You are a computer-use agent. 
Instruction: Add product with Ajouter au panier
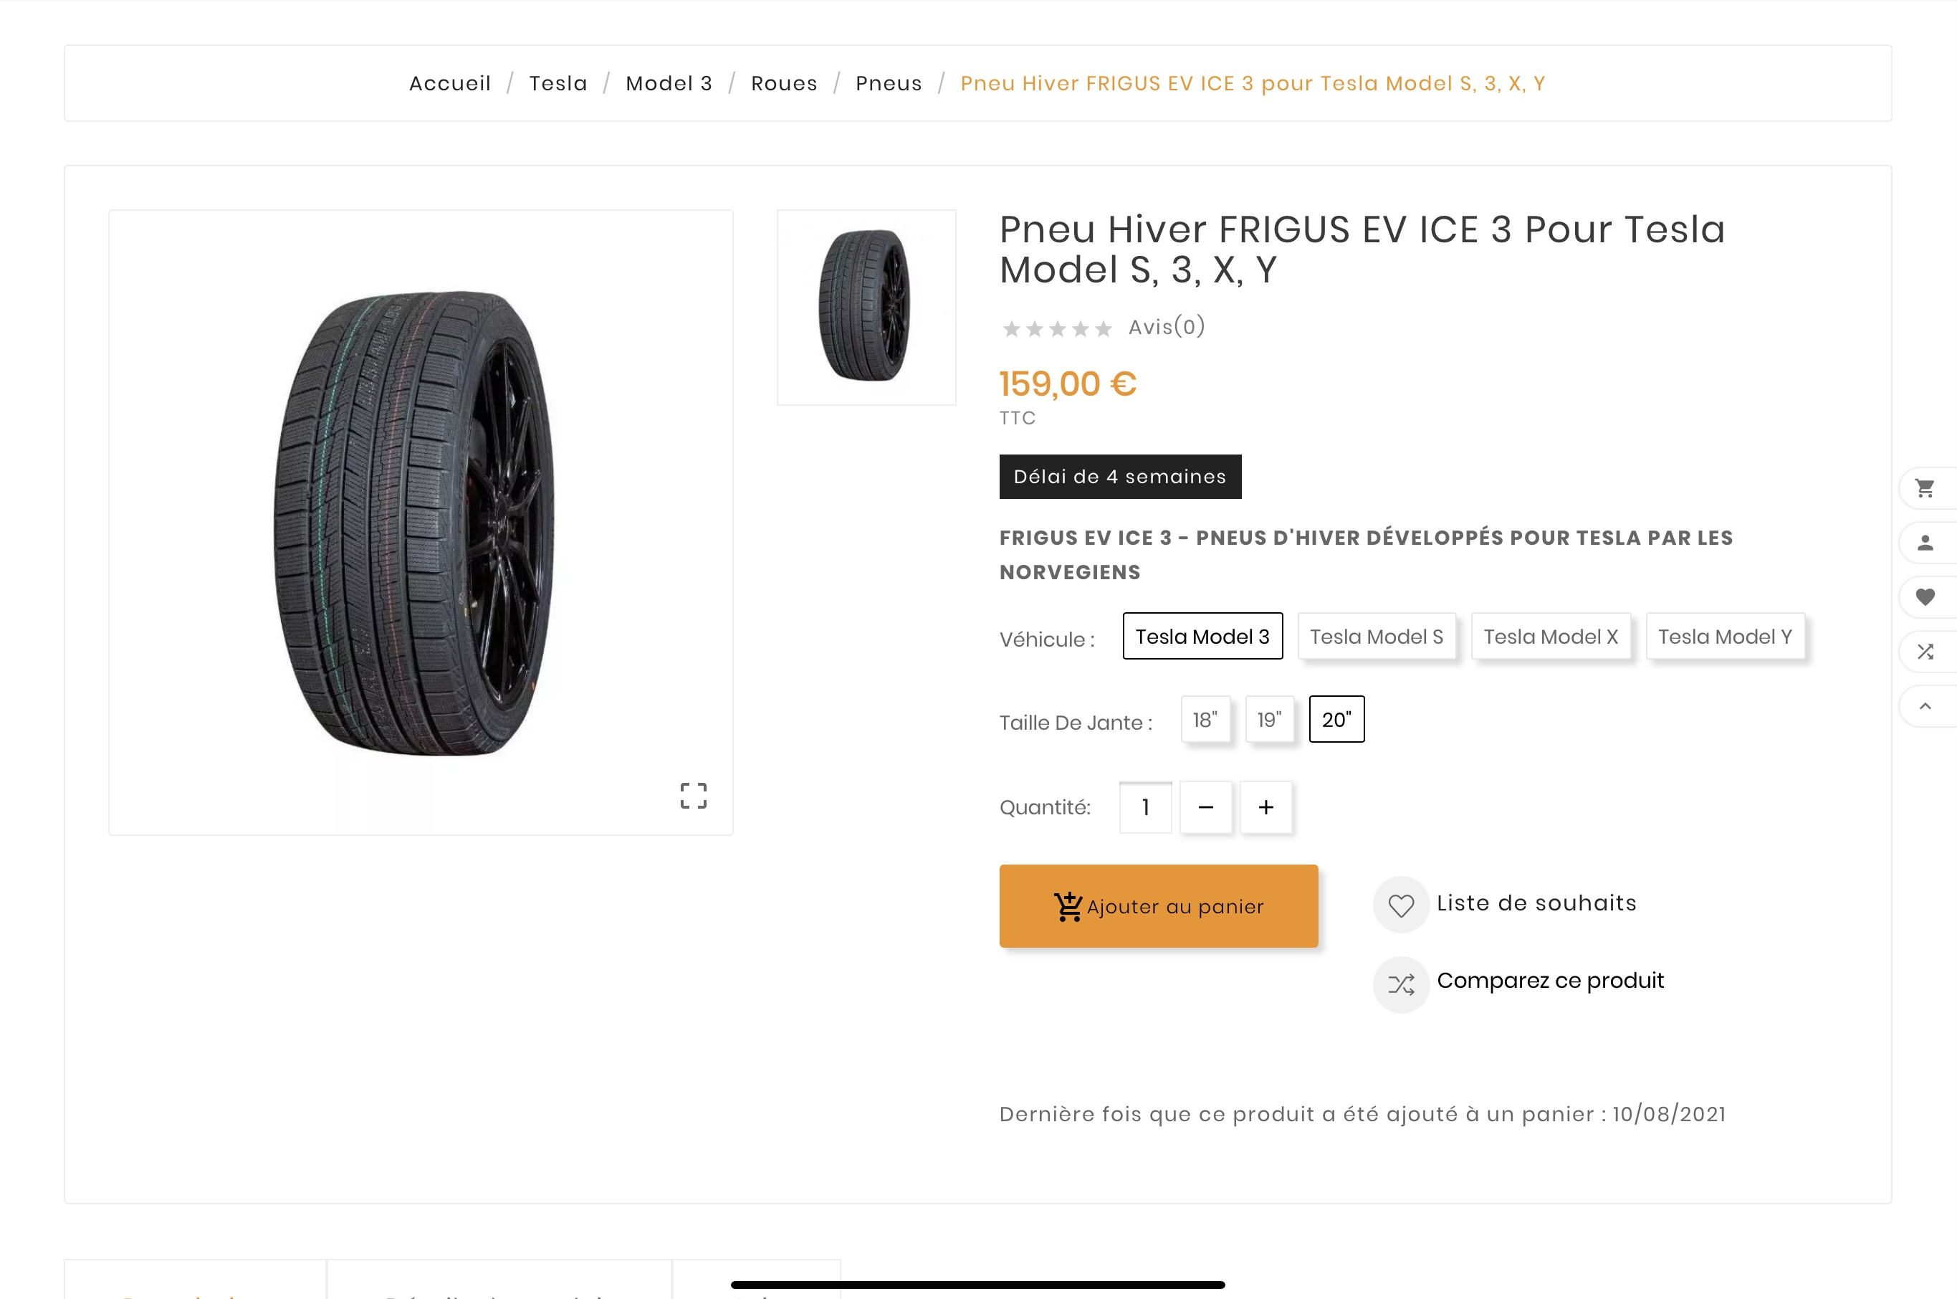click(x=1158, y=906)
